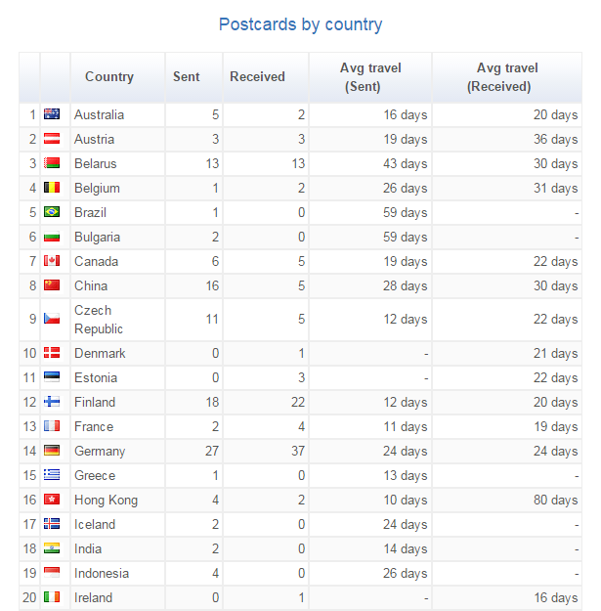Image resolution: width=601 pixels, height=611 pixels.
Task: Select the Hong Kong flag icon
Action: (x=52, y=500)
